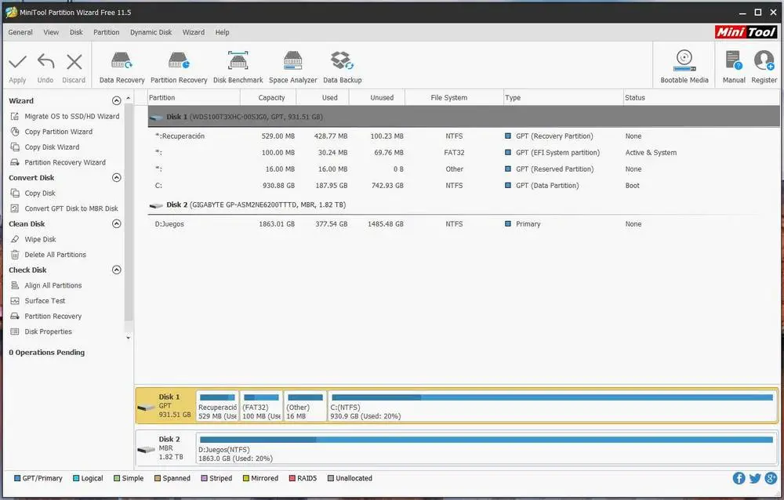Collapse the Convert Disk section
This screenshot has width=784, height=500.
click(117, 177)
